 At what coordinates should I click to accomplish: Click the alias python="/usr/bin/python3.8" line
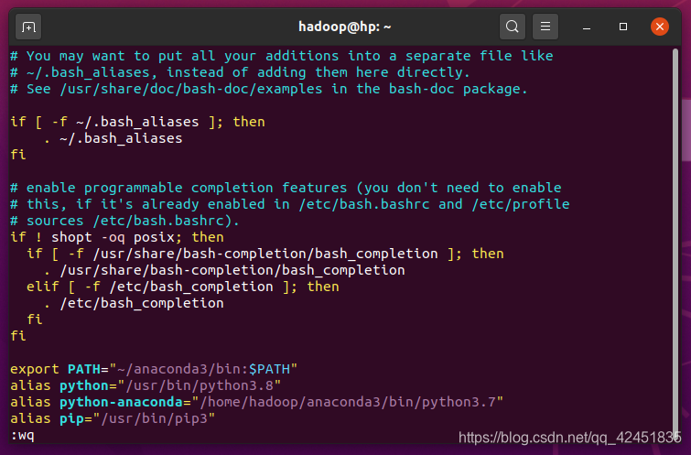(x=146, y=385)
